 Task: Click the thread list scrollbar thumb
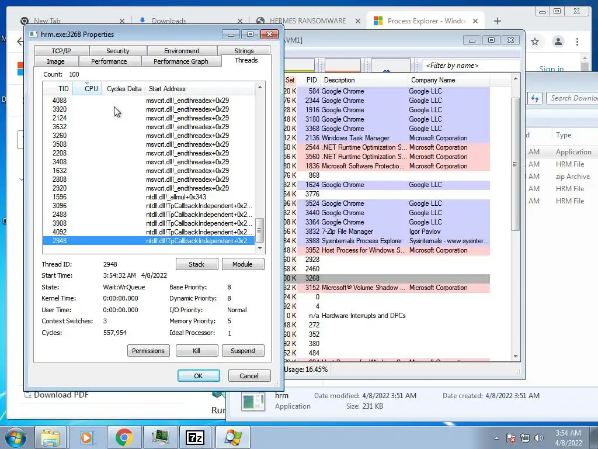(x=260, y=230)
